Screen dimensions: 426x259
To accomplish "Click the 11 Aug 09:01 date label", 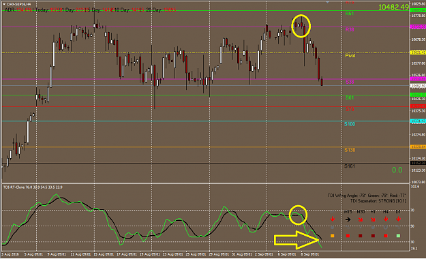I will 80,254.
